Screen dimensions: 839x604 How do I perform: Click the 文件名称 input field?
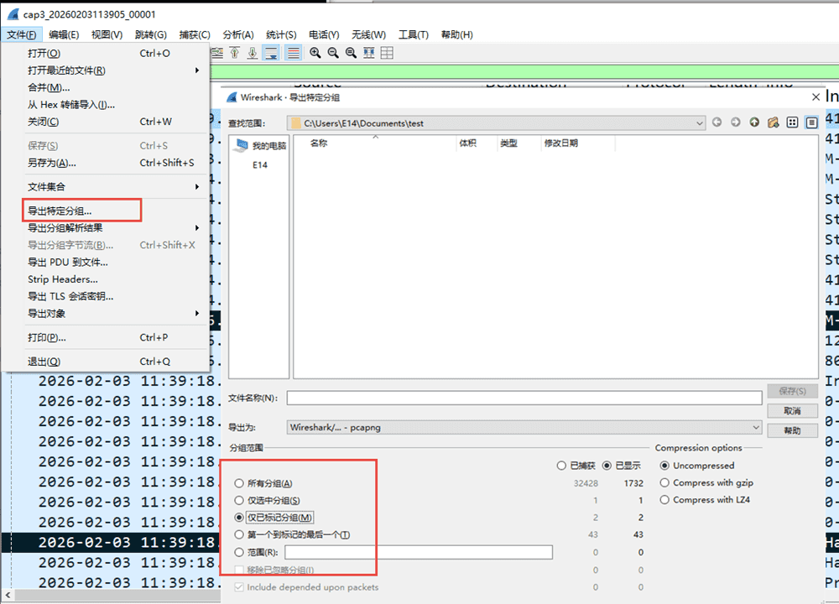point(524,398)
